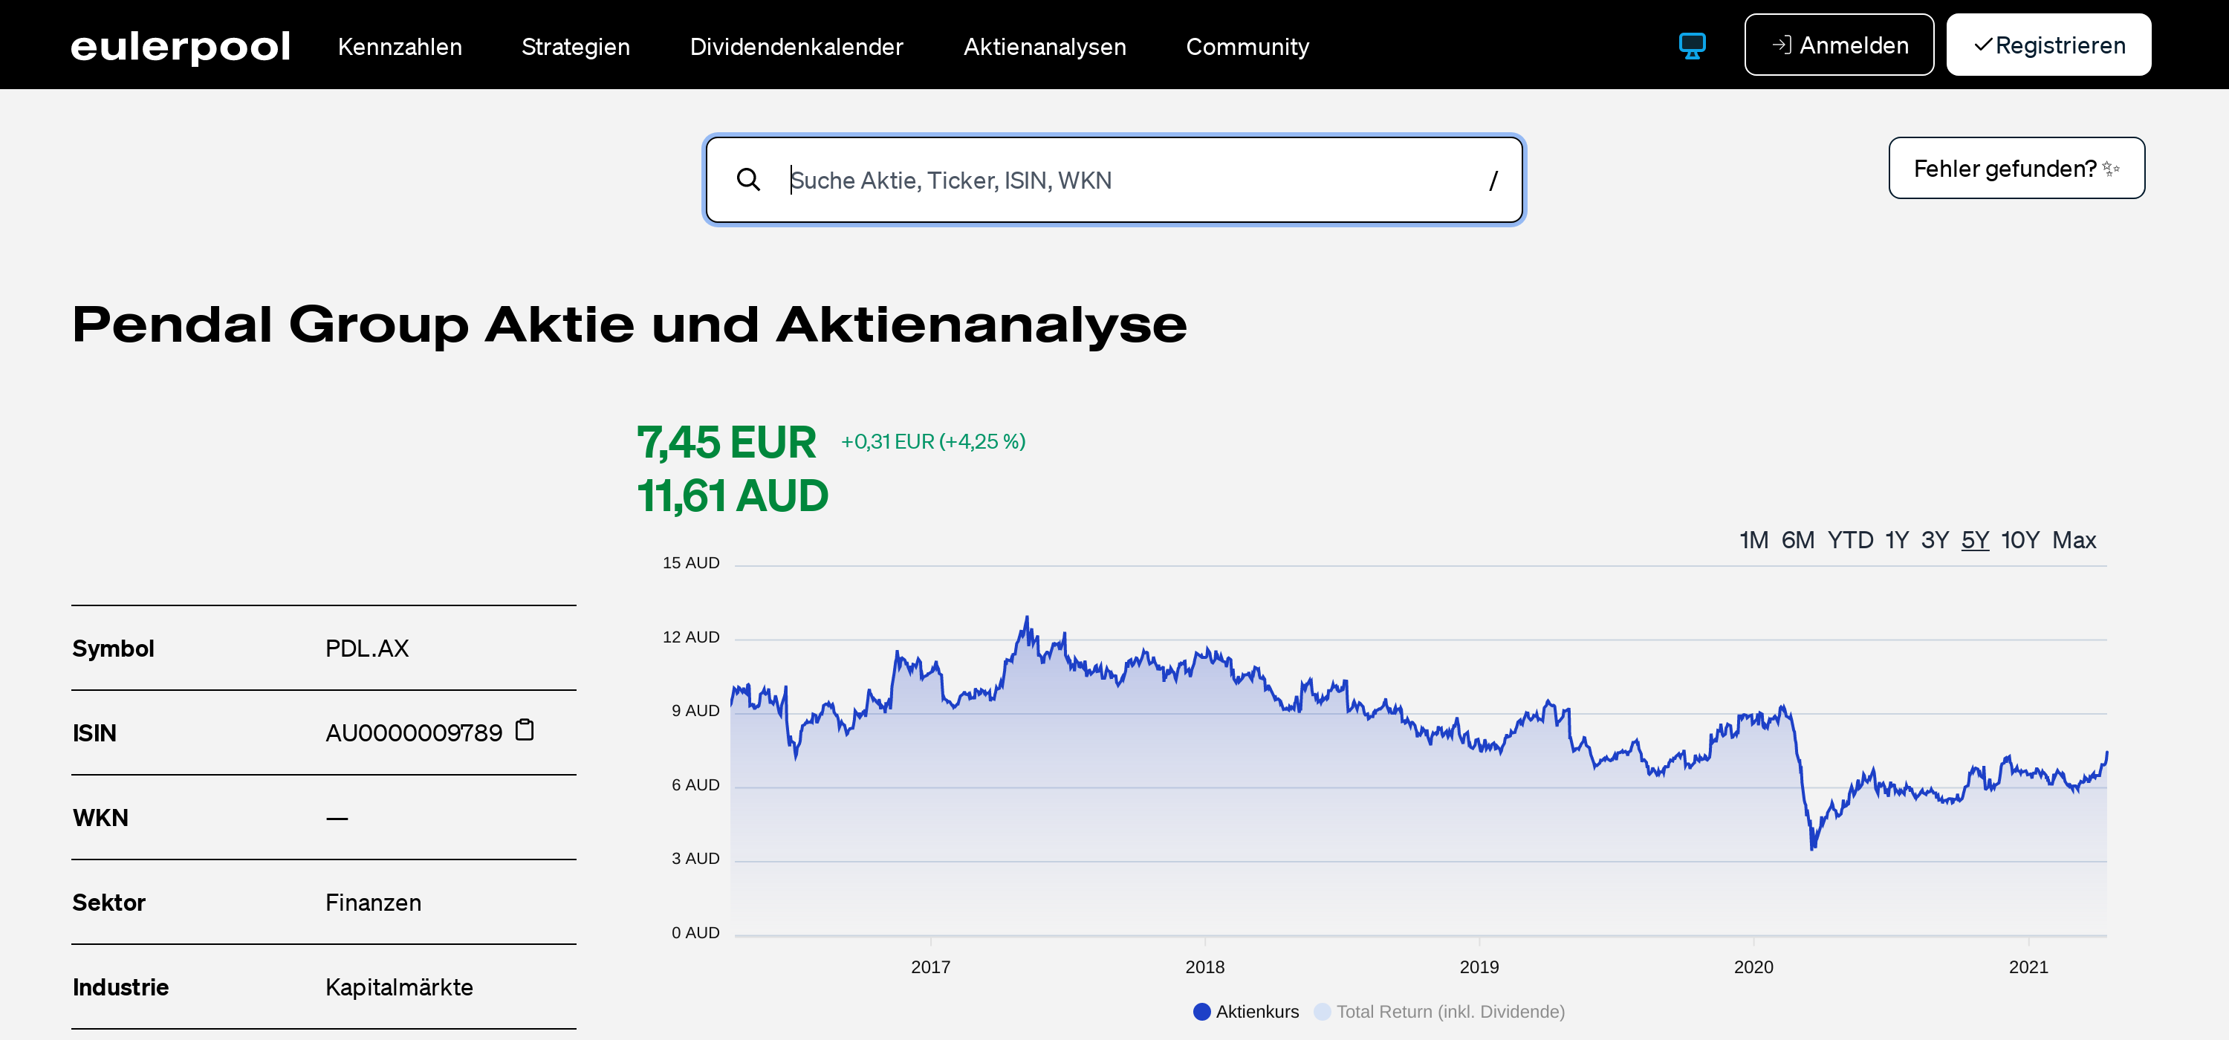Click the checkmark icon inside Registrieren
Image resolution: width=2229 pixels, height=1040 pixels.
(1983, 45)
